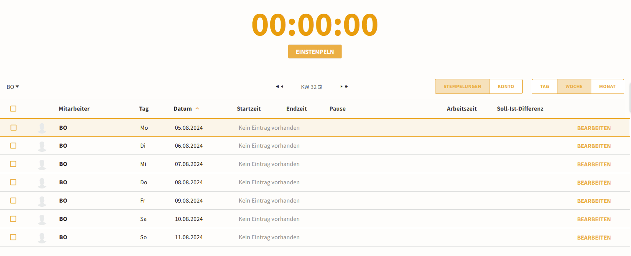Tick the select-all checkbox in the table header
Image resolution: width=631 pixels, height=256 pixels.
coord(13,109)
